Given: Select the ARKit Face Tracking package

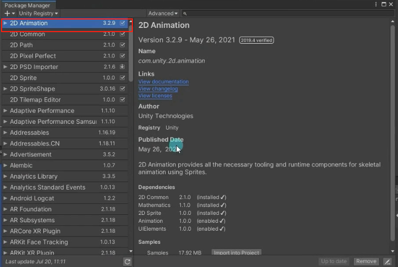Looking at the screenshot, I should pyautogui.click(x=65, y=242).
